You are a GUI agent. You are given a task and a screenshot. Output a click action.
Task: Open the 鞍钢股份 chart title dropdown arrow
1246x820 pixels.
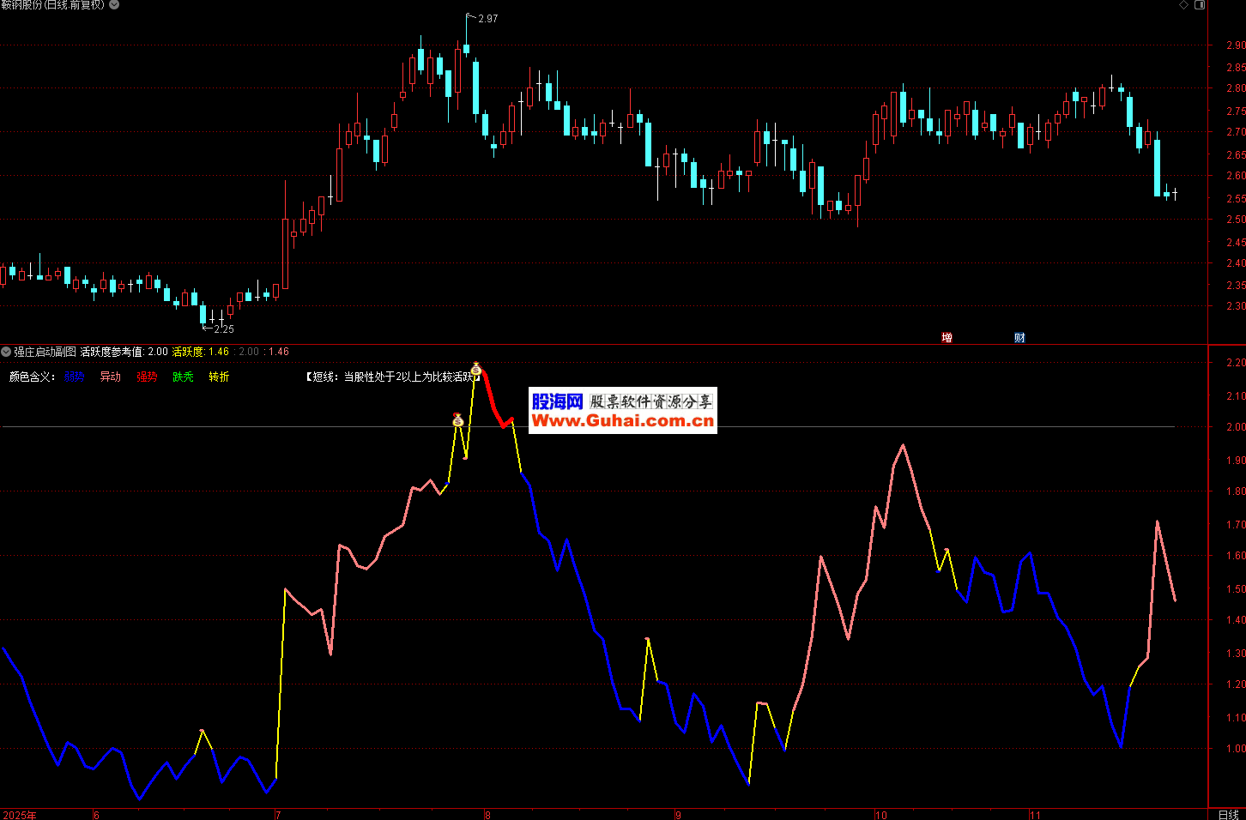[114, 5]
